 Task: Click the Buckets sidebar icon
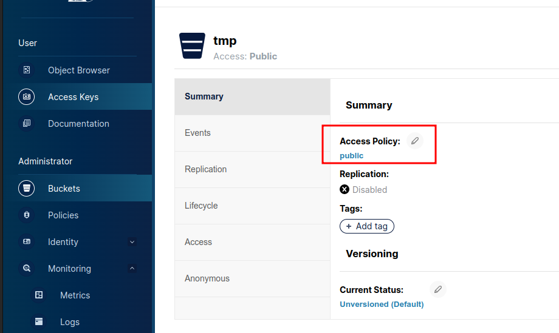pos(27,189)
